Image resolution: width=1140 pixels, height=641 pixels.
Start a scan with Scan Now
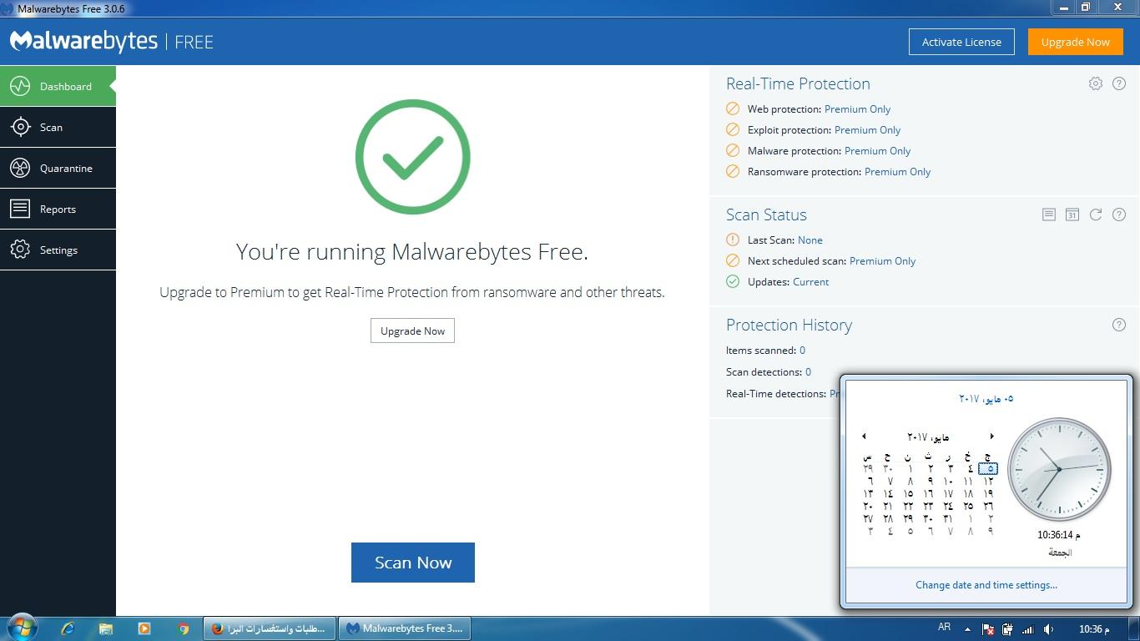[x=413, y=563]
